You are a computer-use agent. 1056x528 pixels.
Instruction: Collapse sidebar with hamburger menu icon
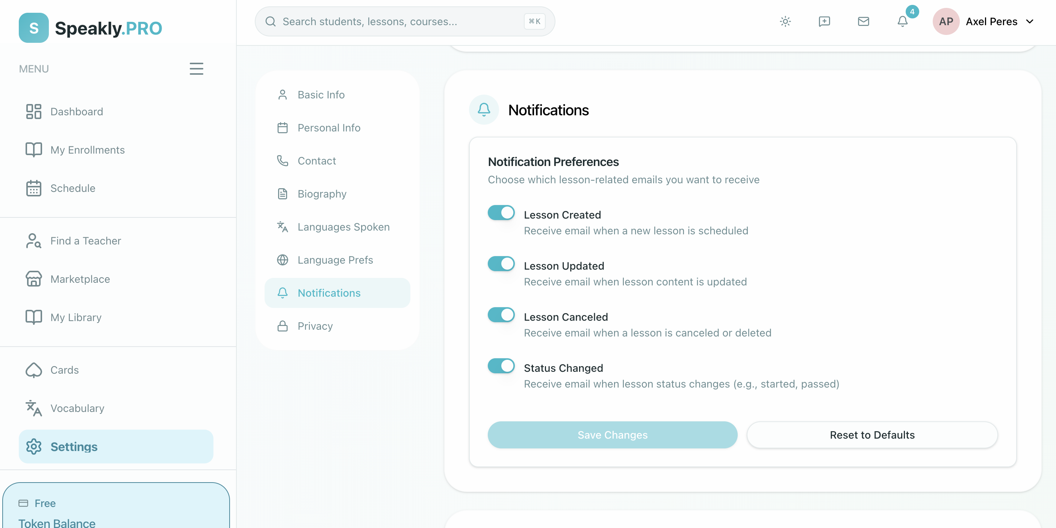tap(197, 69)
